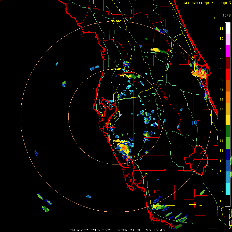Pick the dark green legend swatch
Screen dimensions: 232x232
pos(228,131)
